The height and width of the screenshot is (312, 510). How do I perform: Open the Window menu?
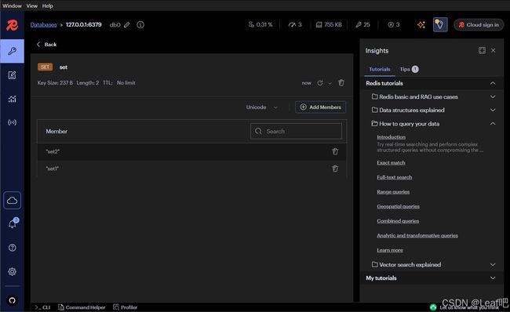12,5
